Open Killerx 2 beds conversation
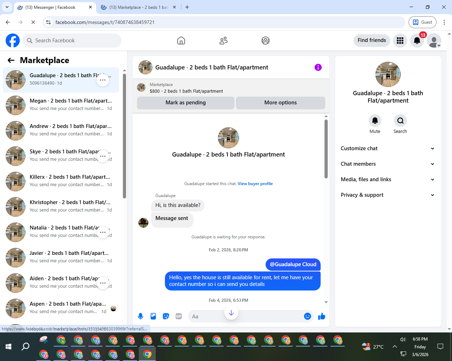This screenshot has height=361, width=452. pos(61,182)
